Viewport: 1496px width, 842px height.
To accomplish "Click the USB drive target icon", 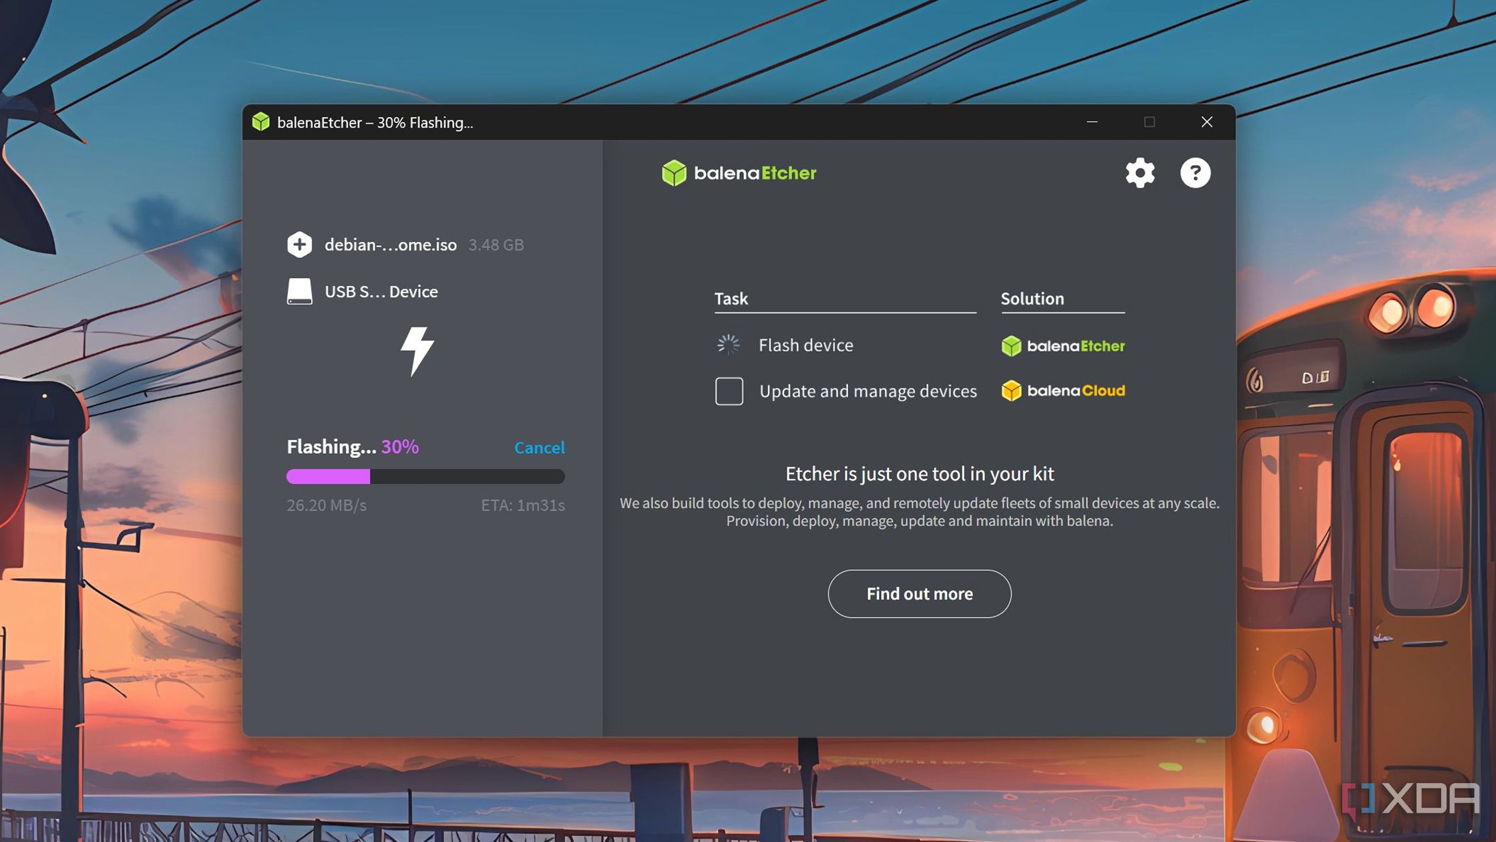I will point(299,291).
